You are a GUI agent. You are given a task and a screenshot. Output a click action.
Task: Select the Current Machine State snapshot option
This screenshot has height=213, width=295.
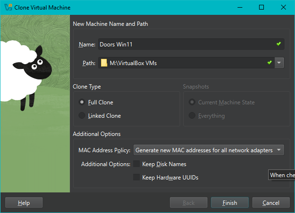point(193,102)
